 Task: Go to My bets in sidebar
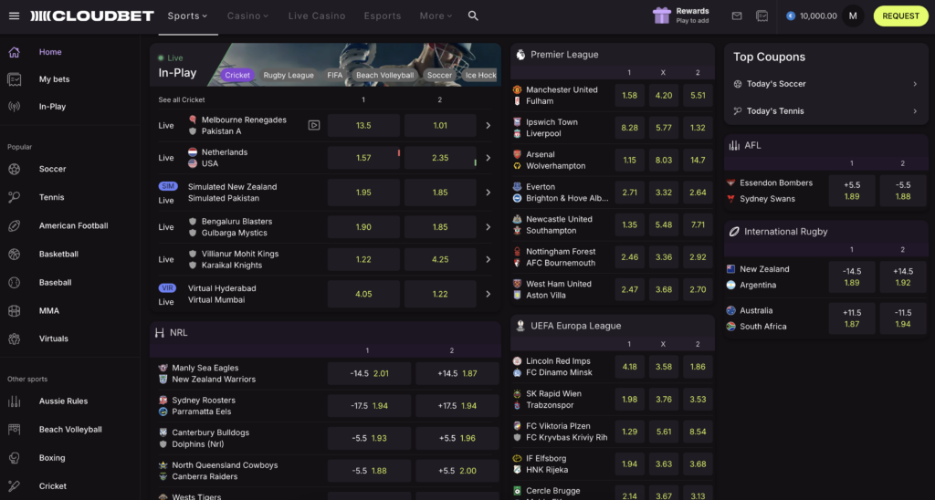[54, 79]
